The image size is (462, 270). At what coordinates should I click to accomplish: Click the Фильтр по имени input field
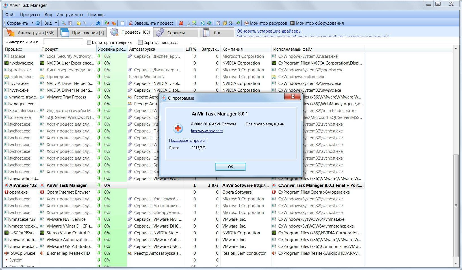63,42
